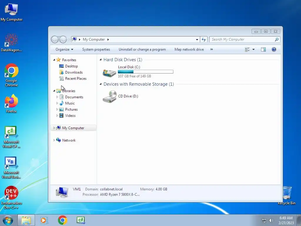Launch Google Chrome from the desktop
The width and height of the screenshot is (301, 226).
[x=11, y=75]
